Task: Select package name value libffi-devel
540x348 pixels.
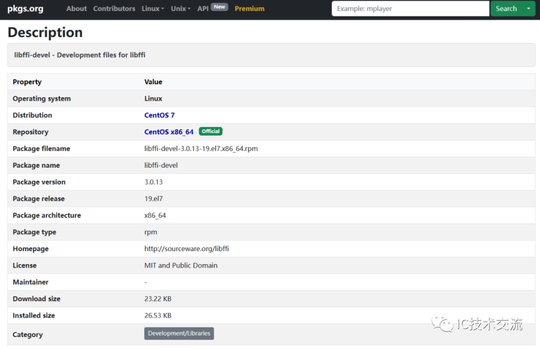Action: click(161, 165)
